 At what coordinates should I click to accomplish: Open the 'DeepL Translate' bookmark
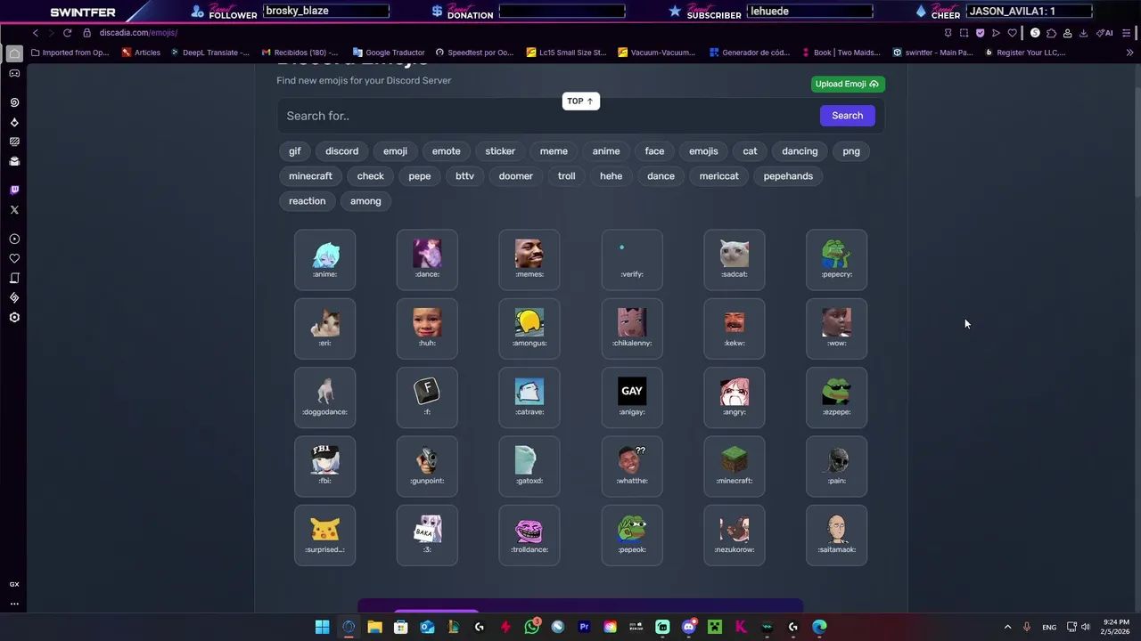[x=210, y=53]
